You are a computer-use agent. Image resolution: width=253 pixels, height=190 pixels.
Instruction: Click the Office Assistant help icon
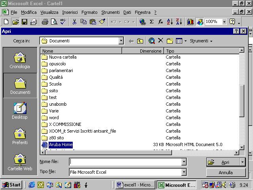tap(232, 22)
